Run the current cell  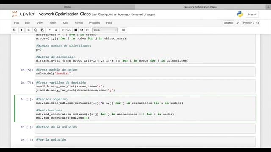click(66, 30)
